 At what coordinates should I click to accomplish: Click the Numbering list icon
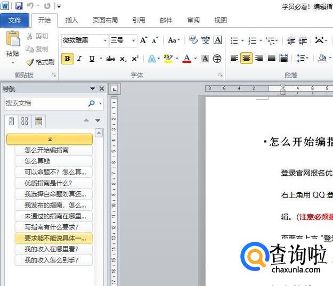[252, 40]
